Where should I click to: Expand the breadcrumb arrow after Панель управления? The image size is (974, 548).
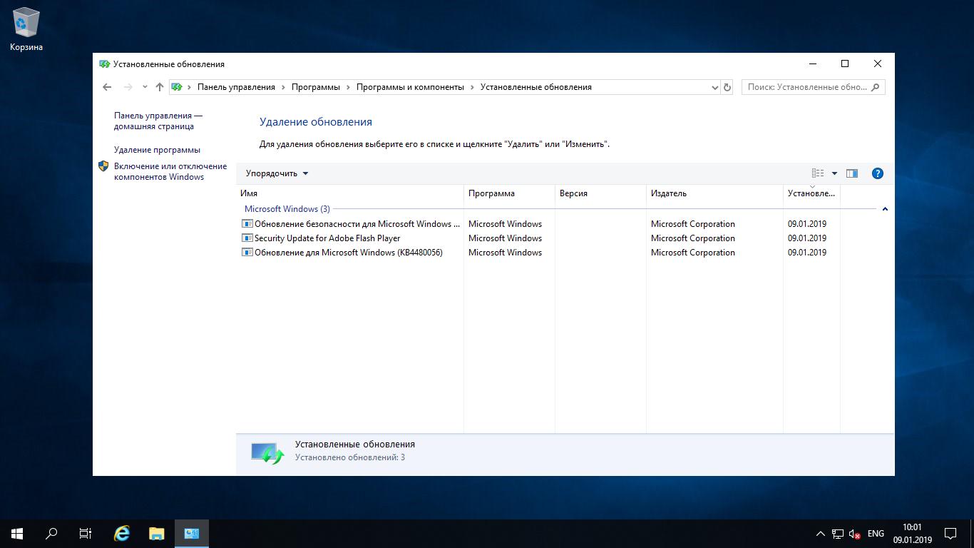point(284,87)
